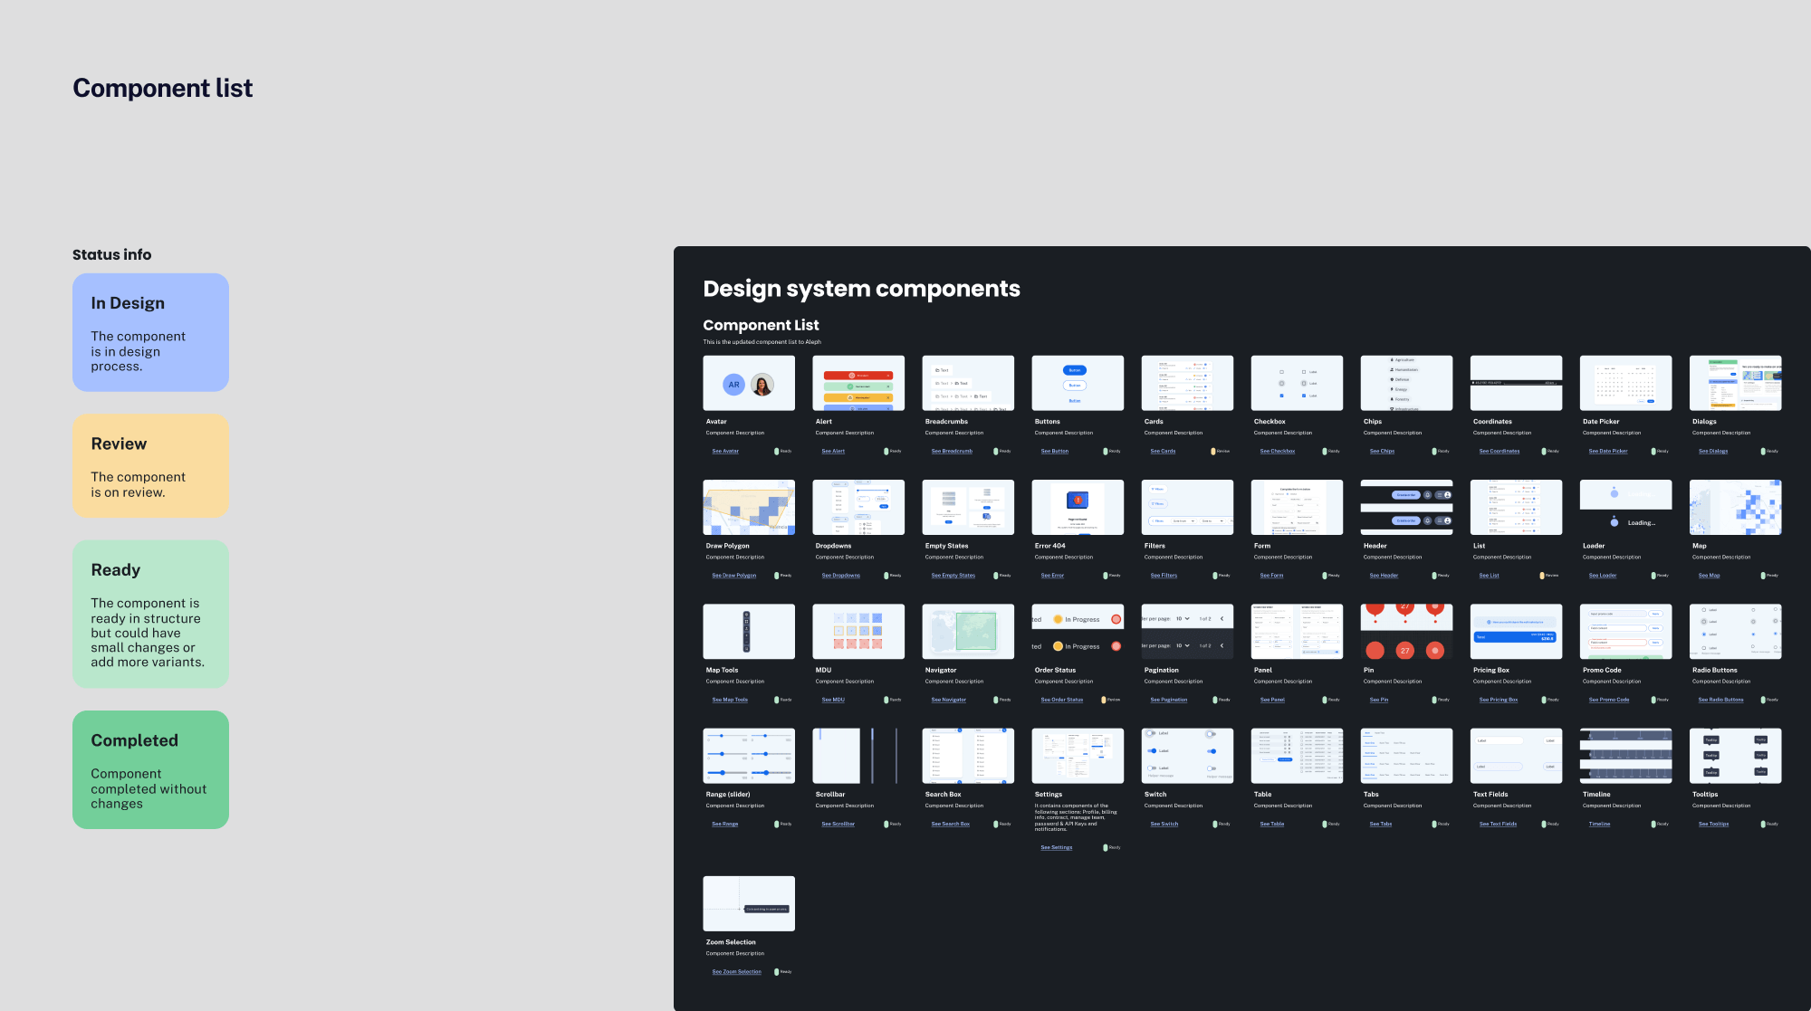Open the Tabs component thumbnail

click(x=1406, y=756)
